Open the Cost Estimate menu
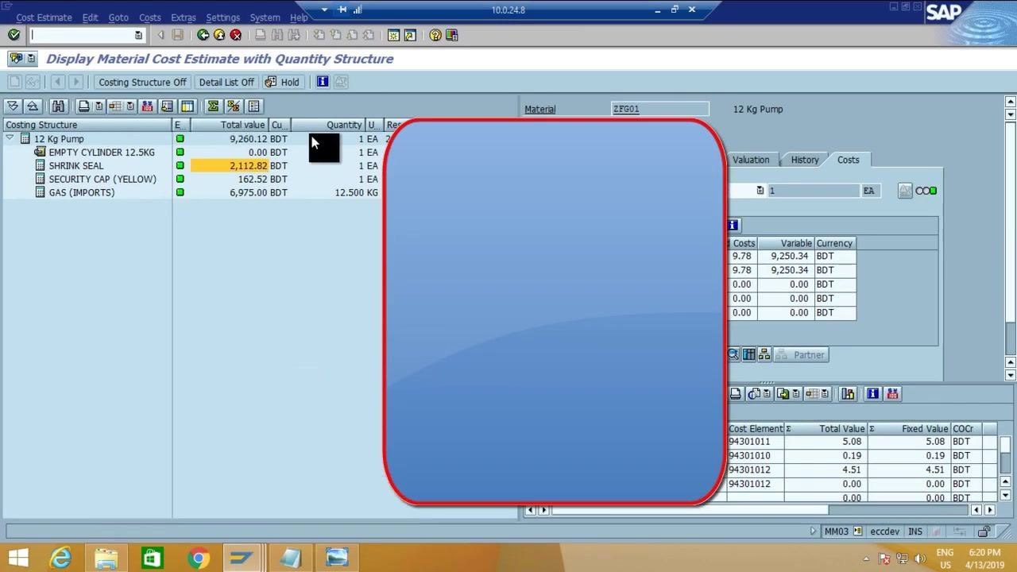The height and width of the screenshot is (572, 1017). 44,17
